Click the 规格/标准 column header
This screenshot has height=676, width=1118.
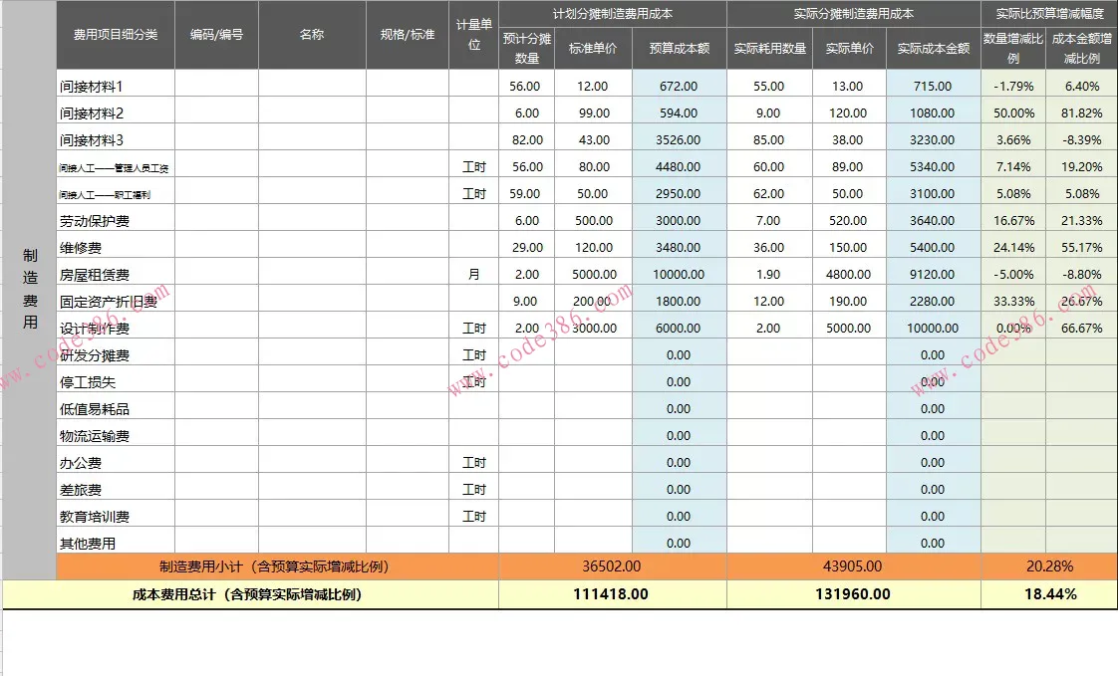pyautogui.click(x=408, y=35)
